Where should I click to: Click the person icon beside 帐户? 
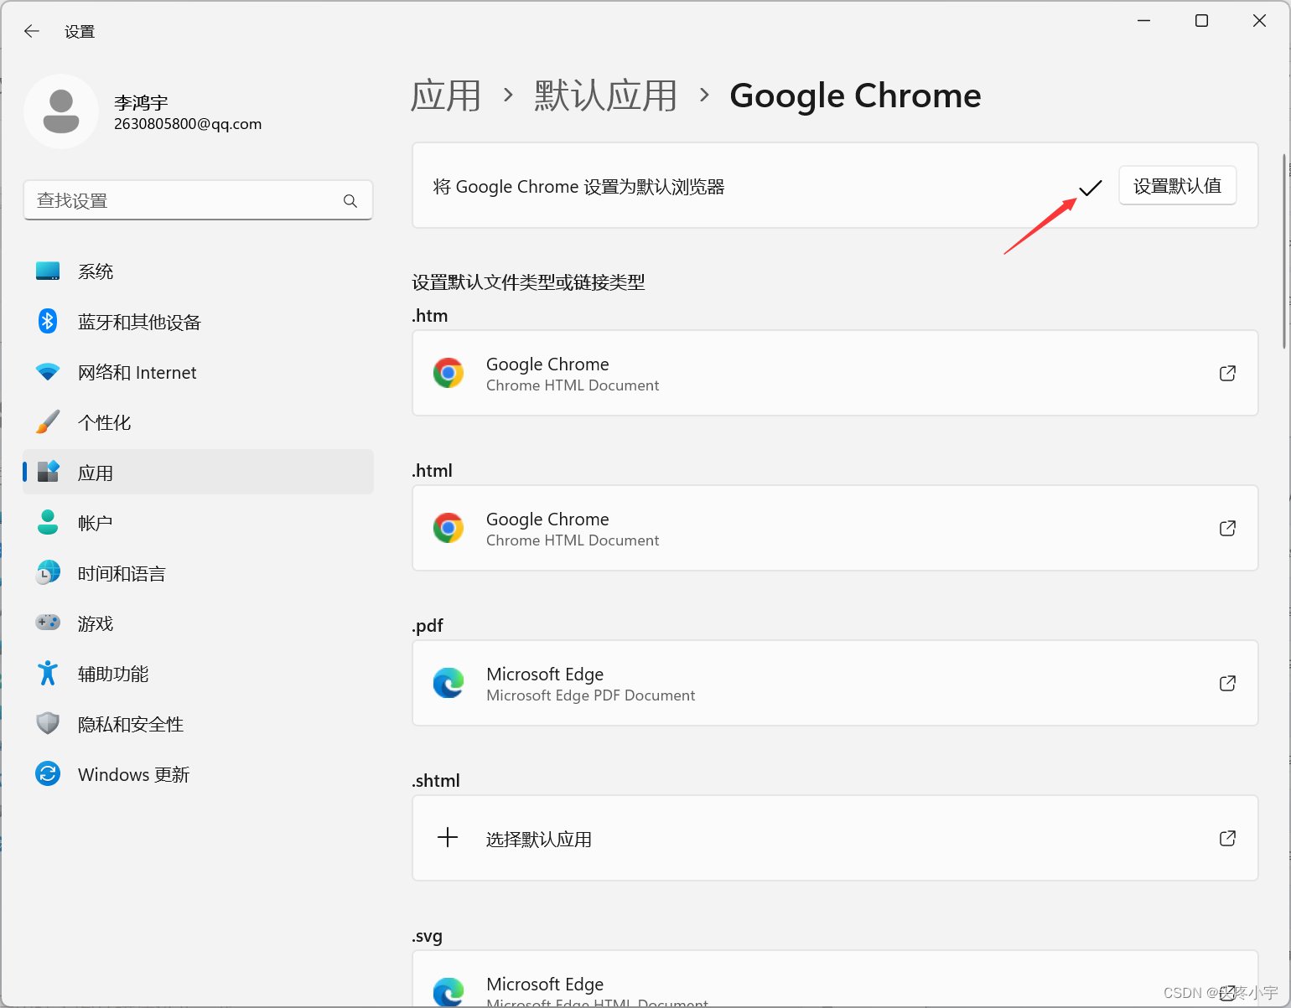pos(48,522)
